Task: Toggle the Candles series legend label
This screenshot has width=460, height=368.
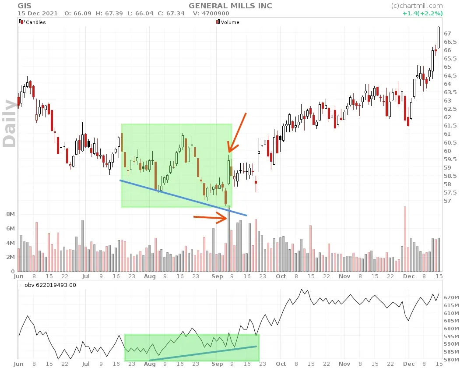Action: pos(36,22)
